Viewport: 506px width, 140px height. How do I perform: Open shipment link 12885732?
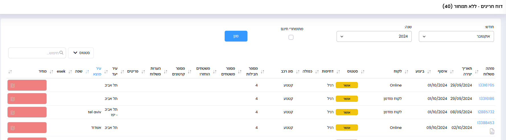pyautogui.click(x=486, y=112)
